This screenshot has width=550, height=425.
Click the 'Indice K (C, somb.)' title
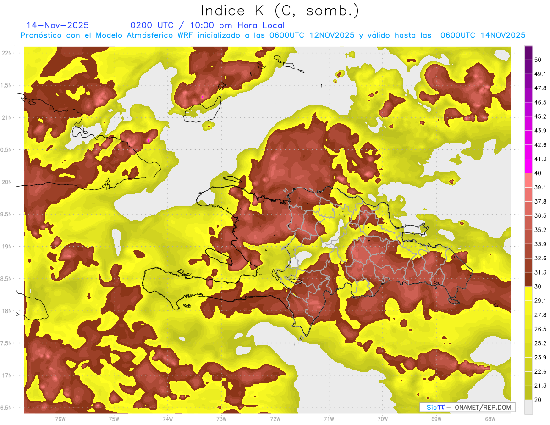pyautogui.click(x=280, y=11)
